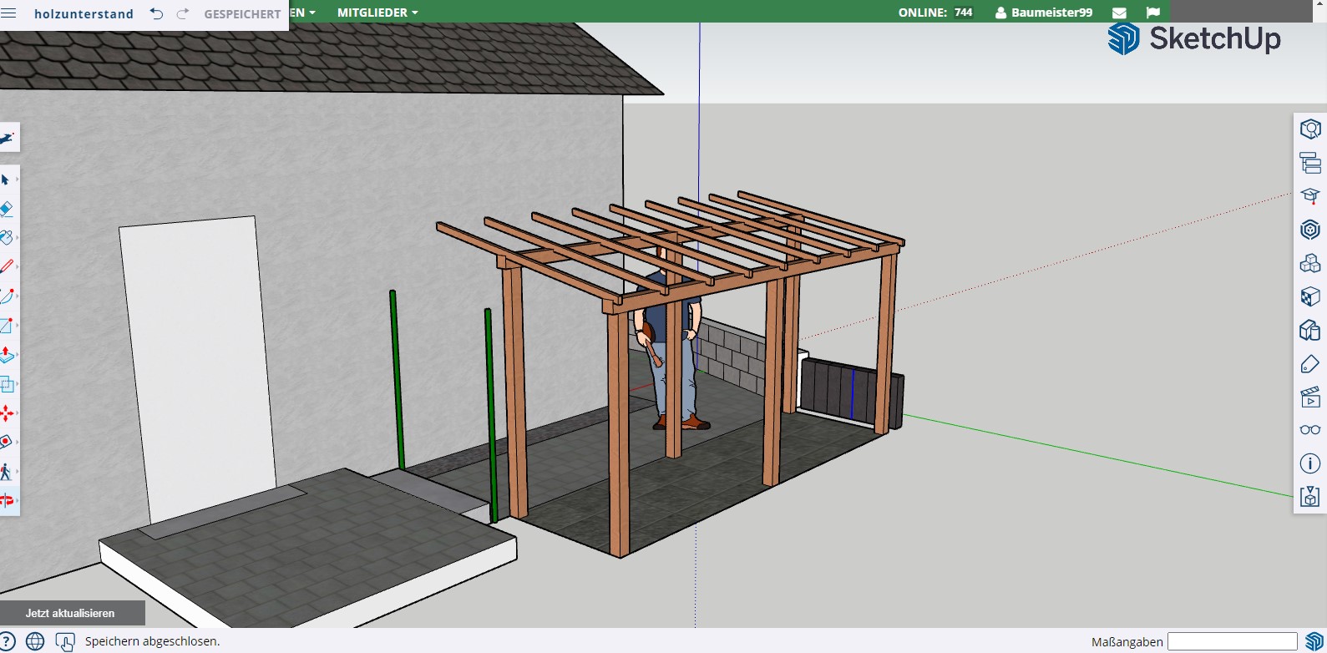Select the Eraser tool
Viewport: 1327px width, 653px height.
(x=7, y=209)
